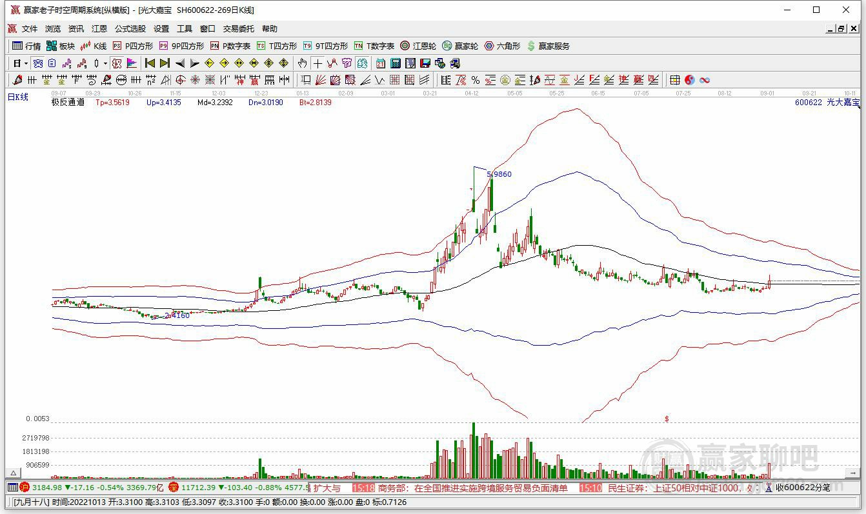Open the 六角形 (hexagon) tool
Screen dimensions: 866x514
[x=502, y=46]
